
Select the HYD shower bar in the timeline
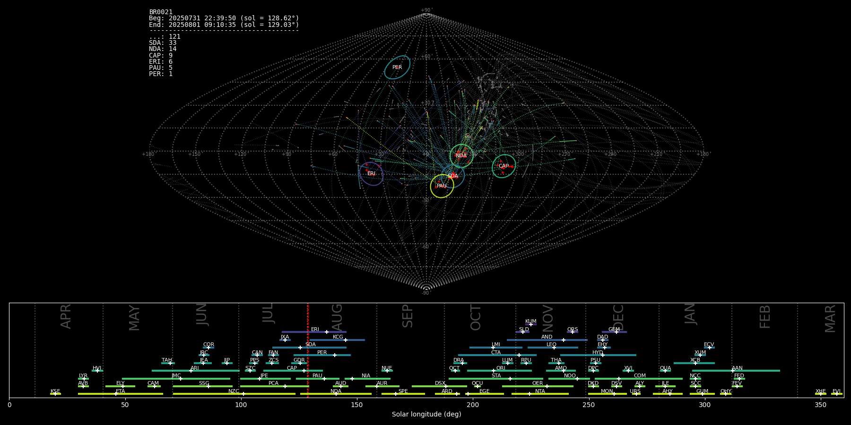[x=598, y=355]
